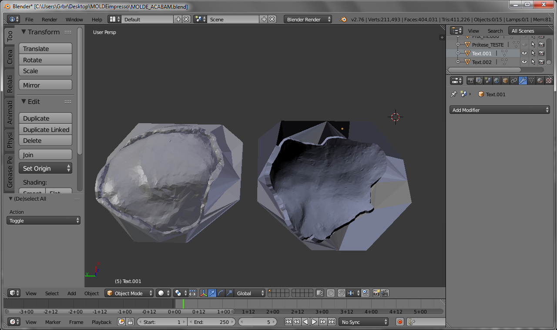Click the OpenGL render animation clapper icon
This screenshot has height=330, width=557.
tap(385, 293)
